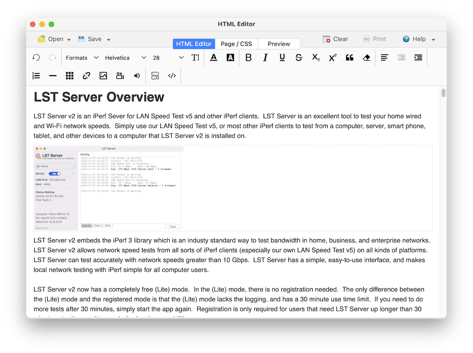
Task: Switch to the HTML Editor tab
Action: tap(193, 44)
